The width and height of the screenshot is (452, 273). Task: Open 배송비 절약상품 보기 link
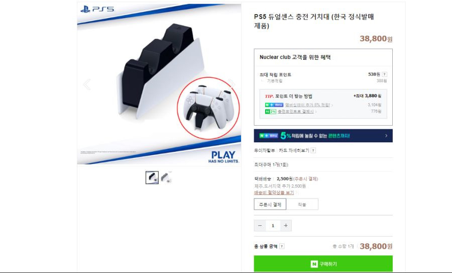coord(274,193)
